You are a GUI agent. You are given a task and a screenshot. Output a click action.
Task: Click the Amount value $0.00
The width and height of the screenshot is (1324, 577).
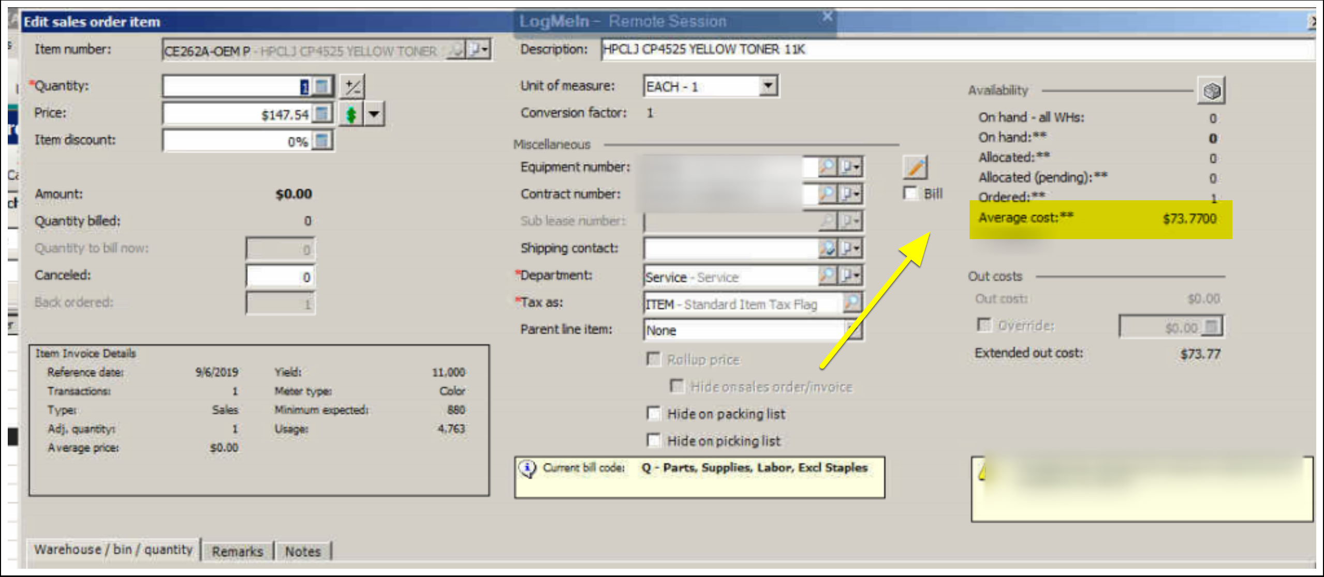(293, 194)
